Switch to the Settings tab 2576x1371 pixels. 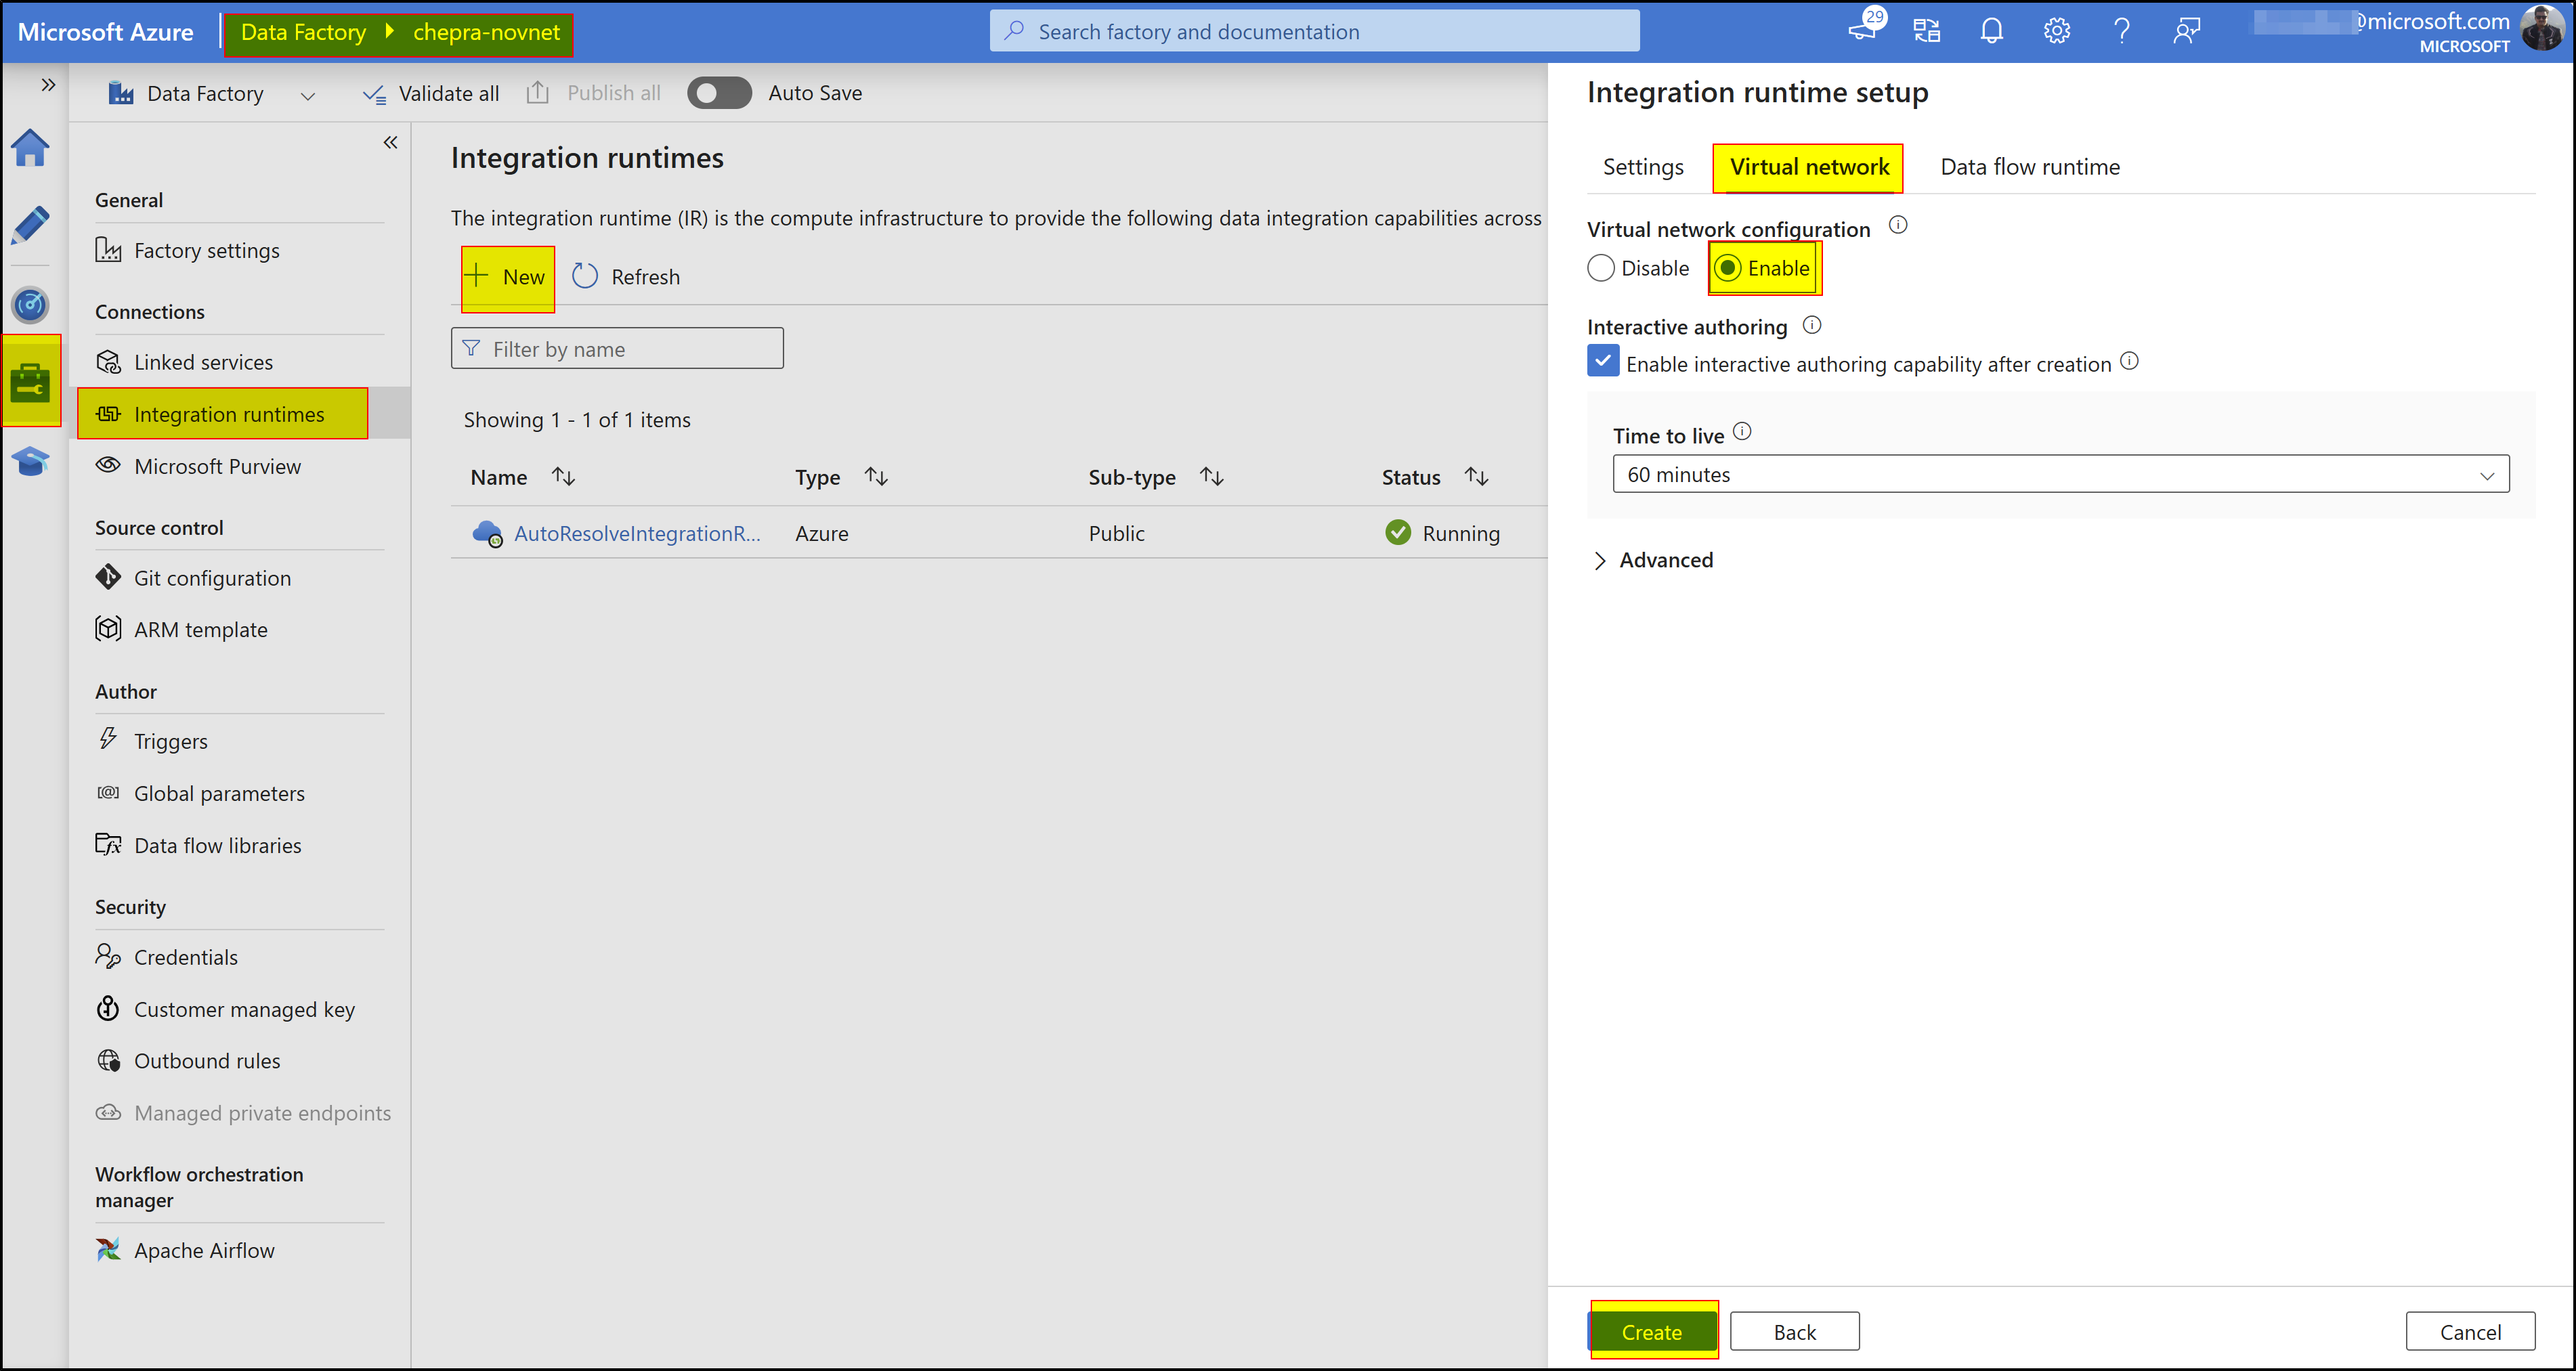tap(1642, 167)
